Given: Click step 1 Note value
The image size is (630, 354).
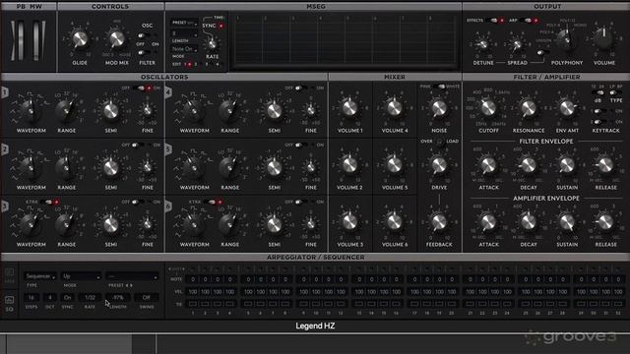Looking at the screenshot, I should [193, 279].
